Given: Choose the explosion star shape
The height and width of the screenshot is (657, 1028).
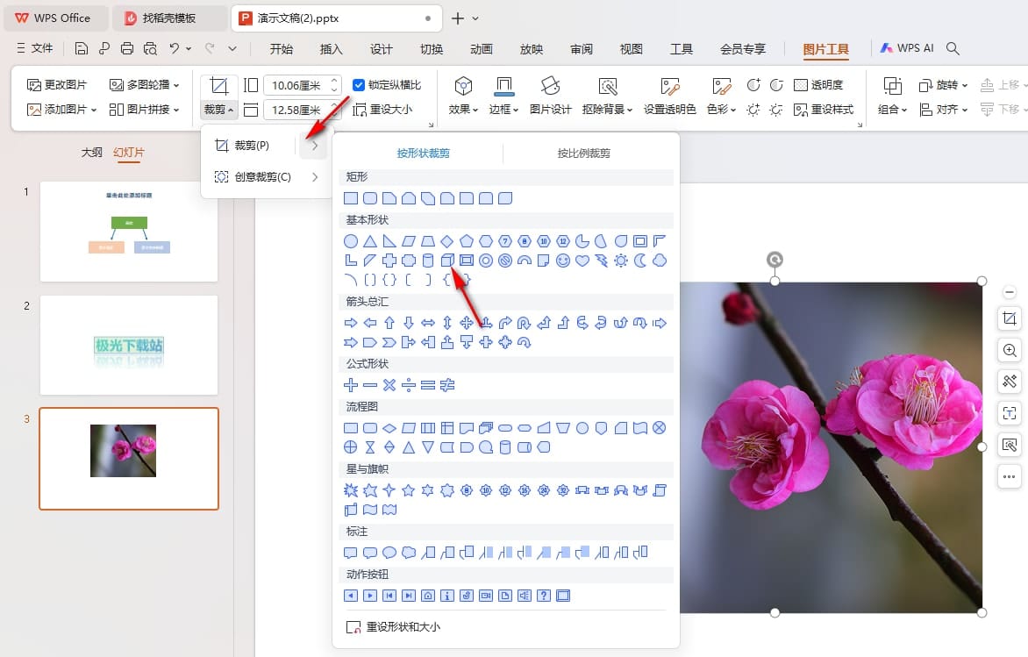Looking at the screenshot, I should [x=351, y=489].
